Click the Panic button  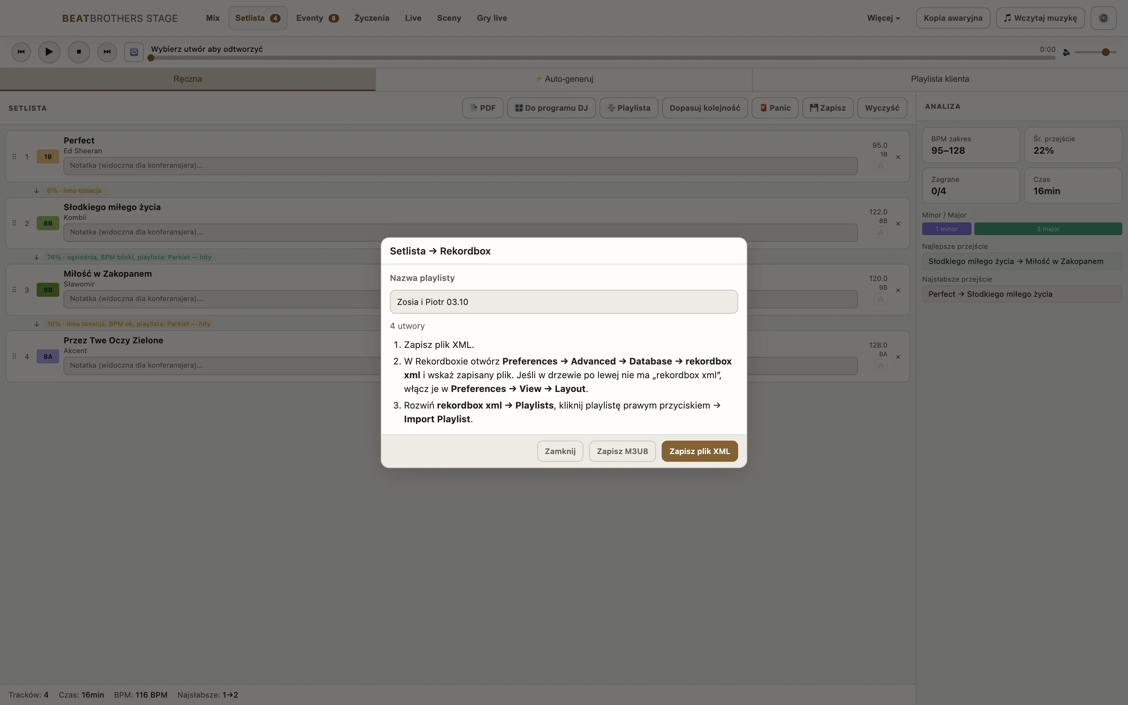click(x=775, y=108)
